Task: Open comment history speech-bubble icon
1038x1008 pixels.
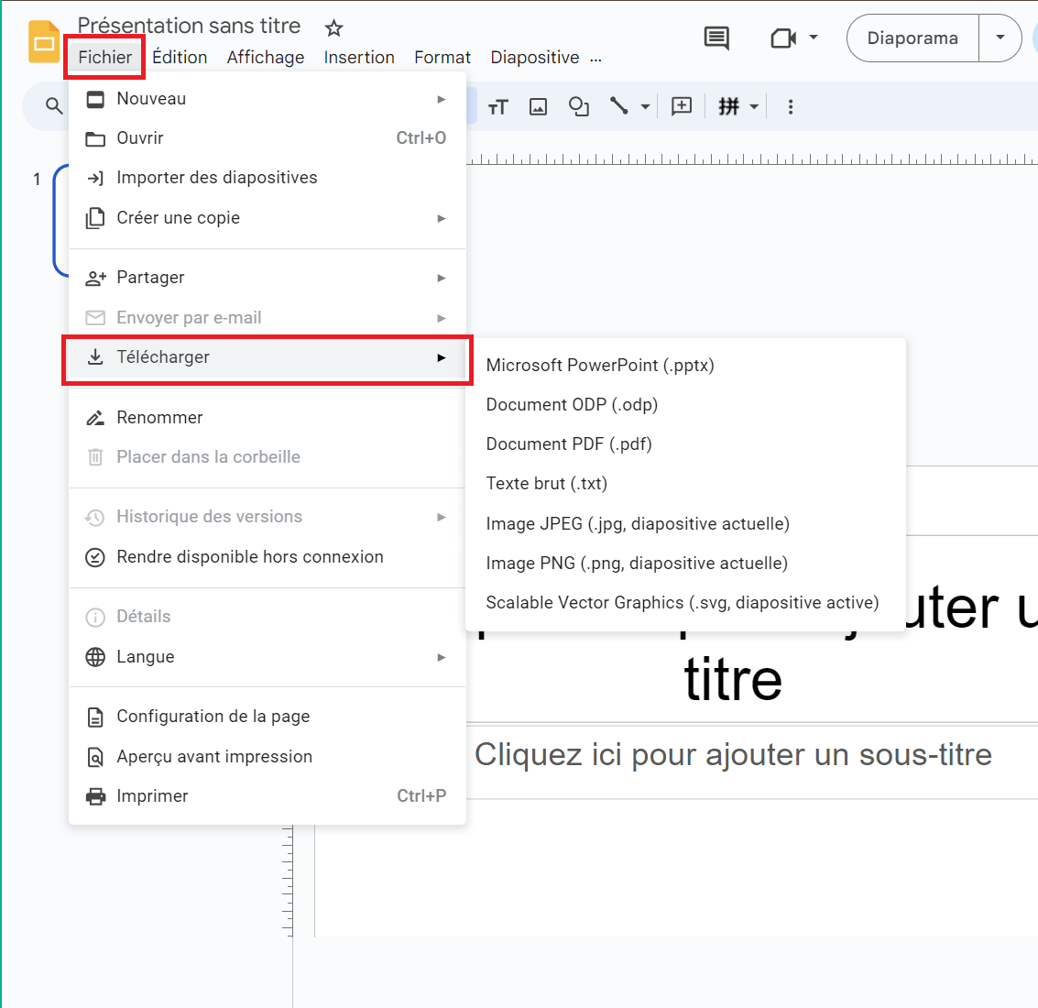Action: (x=716, y=38)
